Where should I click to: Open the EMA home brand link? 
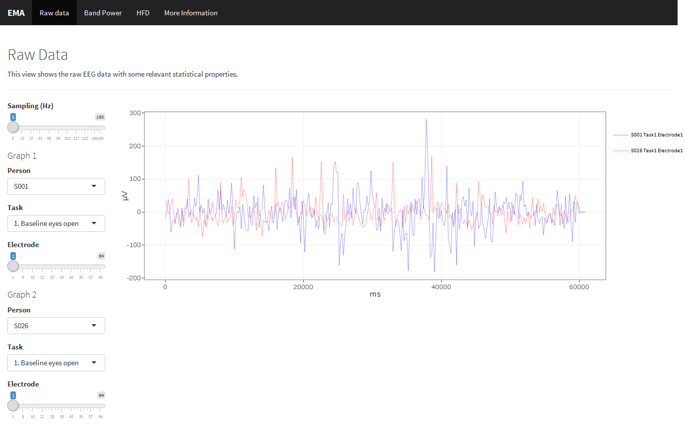(16, 13)
